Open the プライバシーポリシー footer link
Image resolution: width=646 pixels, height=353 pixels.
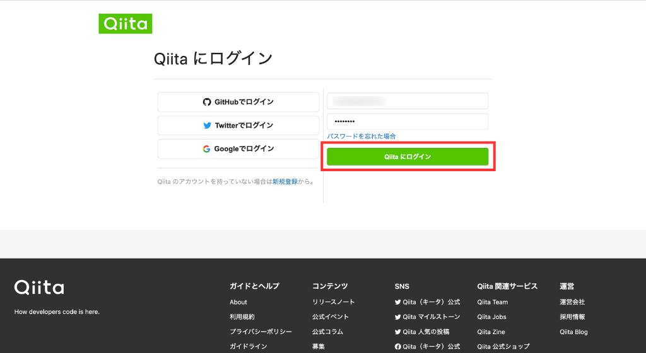261,332
